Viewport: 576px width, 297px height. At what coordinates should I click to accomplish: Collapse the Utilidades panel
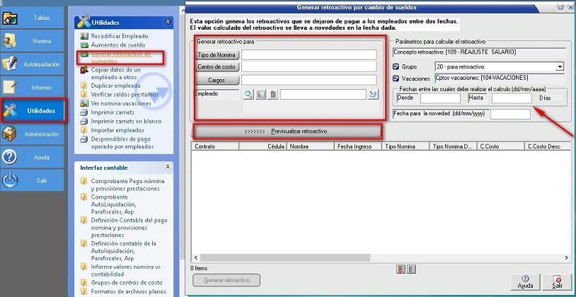tap(168, 22)
